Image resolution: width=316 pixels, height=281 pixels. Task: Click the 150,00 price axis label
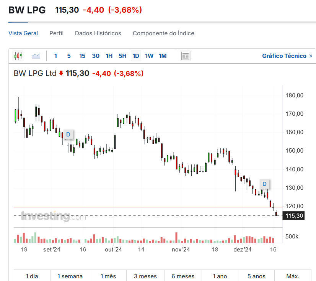tap(295, 151)
